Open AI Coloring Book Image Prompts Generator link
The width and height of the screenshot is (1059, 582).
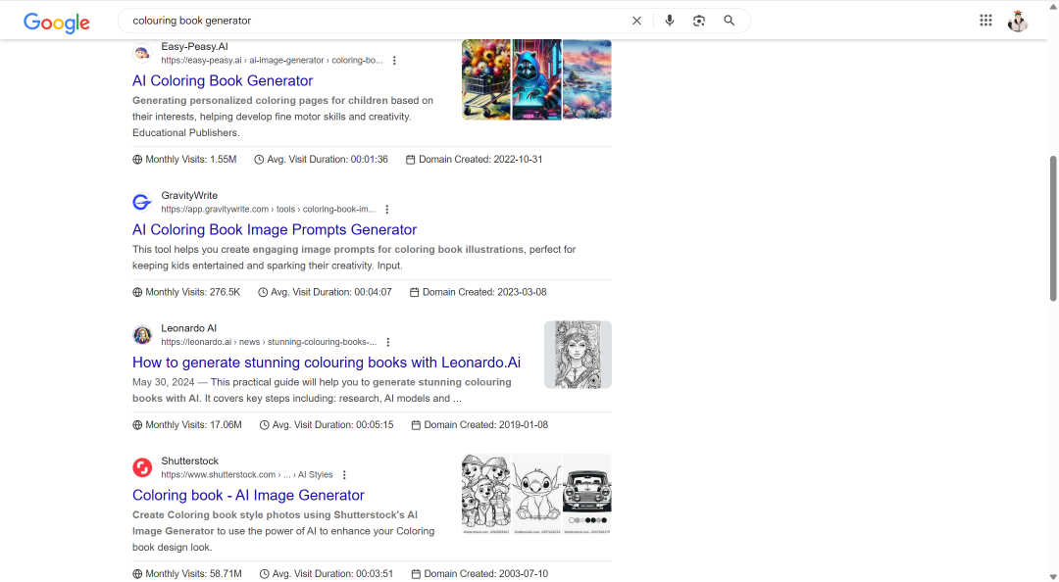pos(275,230)
